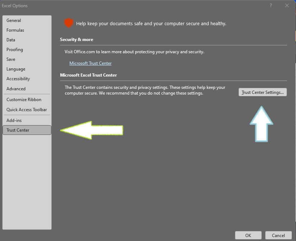This screenshot has height=241, width=296.
Task: Select Formulas in the sidebar
Action: pyautogui.click(x=27, y=30)
